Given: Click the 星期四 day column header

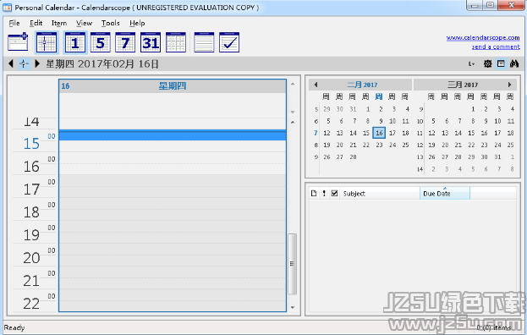Looking at the screenshot, I should coord(173,86).
